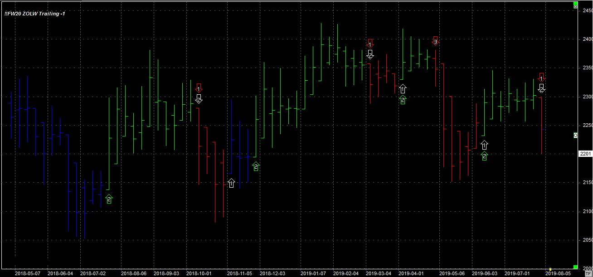The width and height of the screenshot is (593, 277).
Task: Select the red down arrow labeled 3
Action: coord(435,41)
